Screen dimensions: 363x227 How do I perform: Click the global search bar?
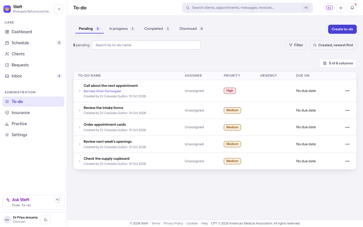[247, 8]
